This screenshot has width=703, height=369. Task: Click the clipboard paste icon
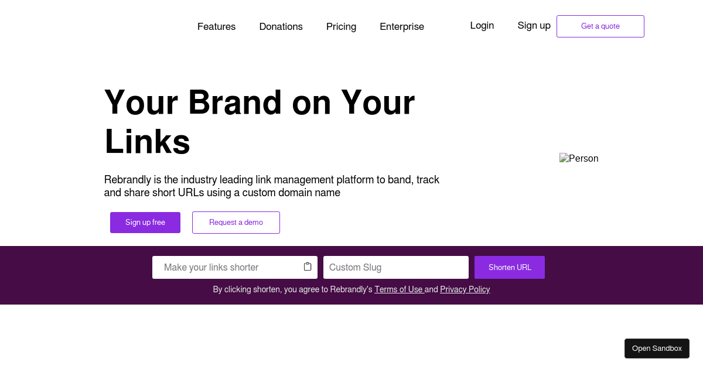pyautogui.click(x=308, y=267)
